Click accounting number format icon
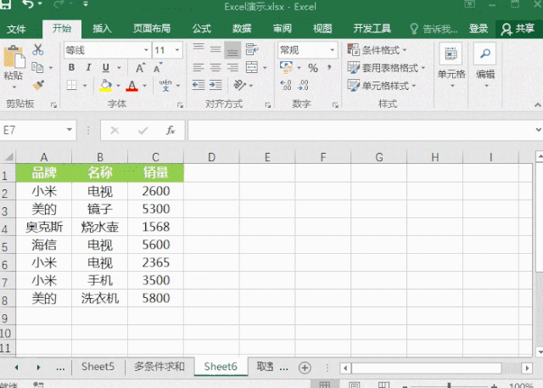Viewport: 543px width, 388px height. pos(286,67)
